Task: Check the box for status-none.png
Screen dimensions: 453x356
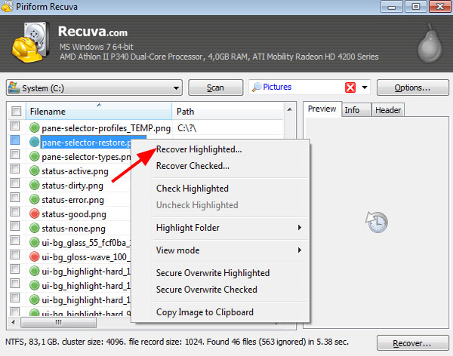Action: tap(15, 226)
